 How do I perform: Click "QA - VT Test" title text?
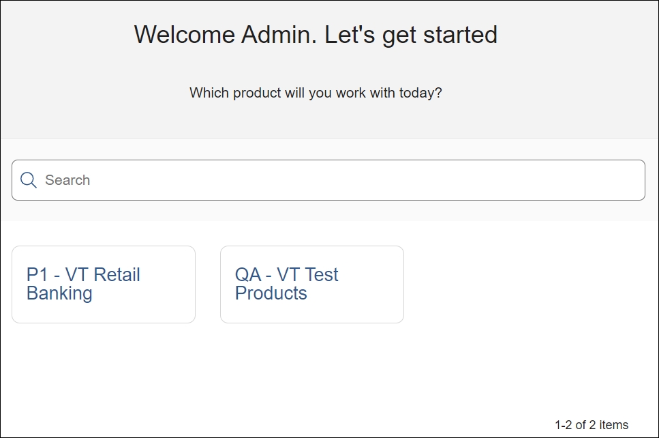pyautogui.click(x=287, y=275)
